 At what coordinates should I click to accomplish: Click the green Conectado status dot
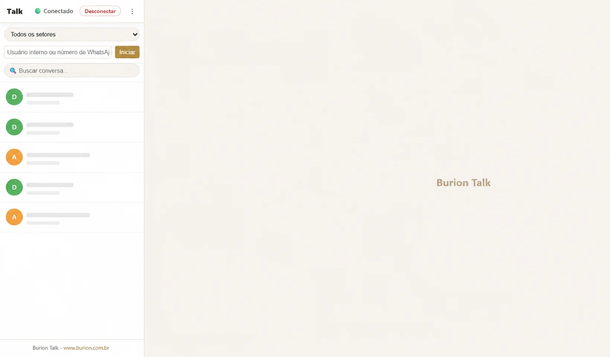point(38,11)
